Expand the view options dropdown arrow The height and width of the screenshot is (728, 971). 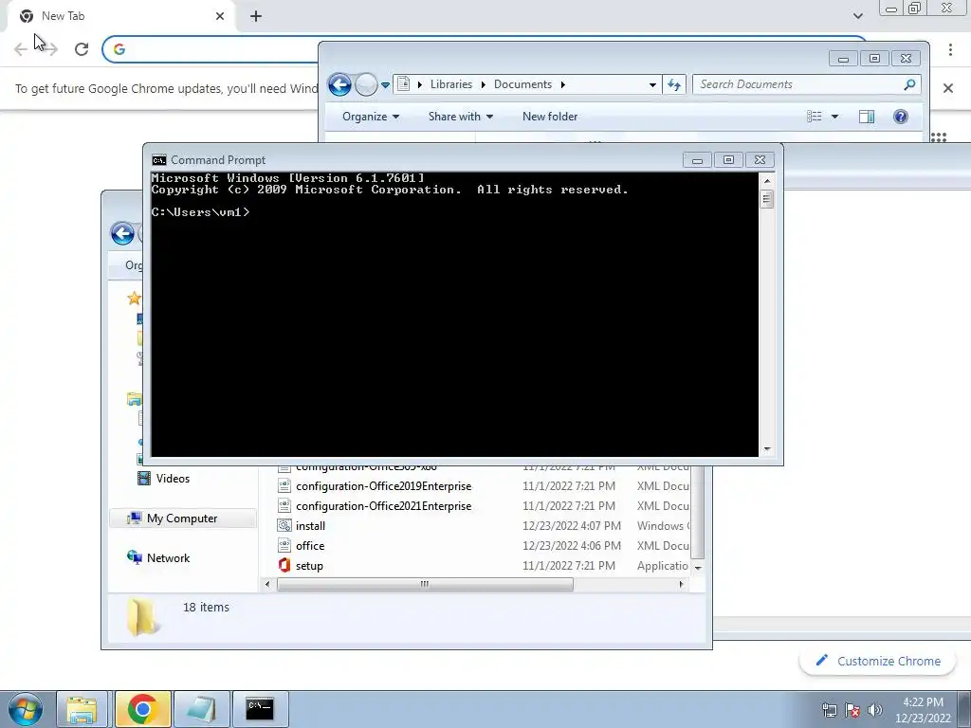(x=834, y=117)
